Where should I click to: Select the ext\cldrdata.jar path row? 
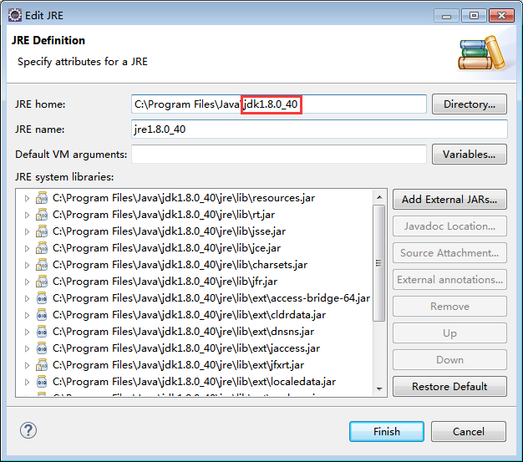(x=190, y=315)
